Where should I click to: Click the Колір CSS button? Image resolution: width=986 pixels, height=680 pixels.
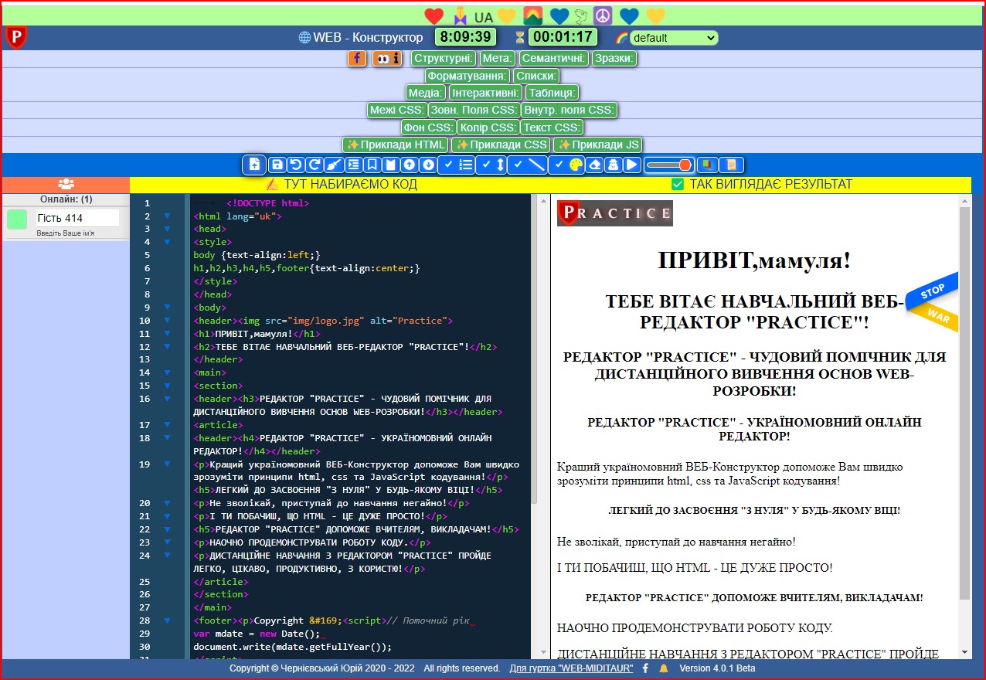tap(488, 127)
